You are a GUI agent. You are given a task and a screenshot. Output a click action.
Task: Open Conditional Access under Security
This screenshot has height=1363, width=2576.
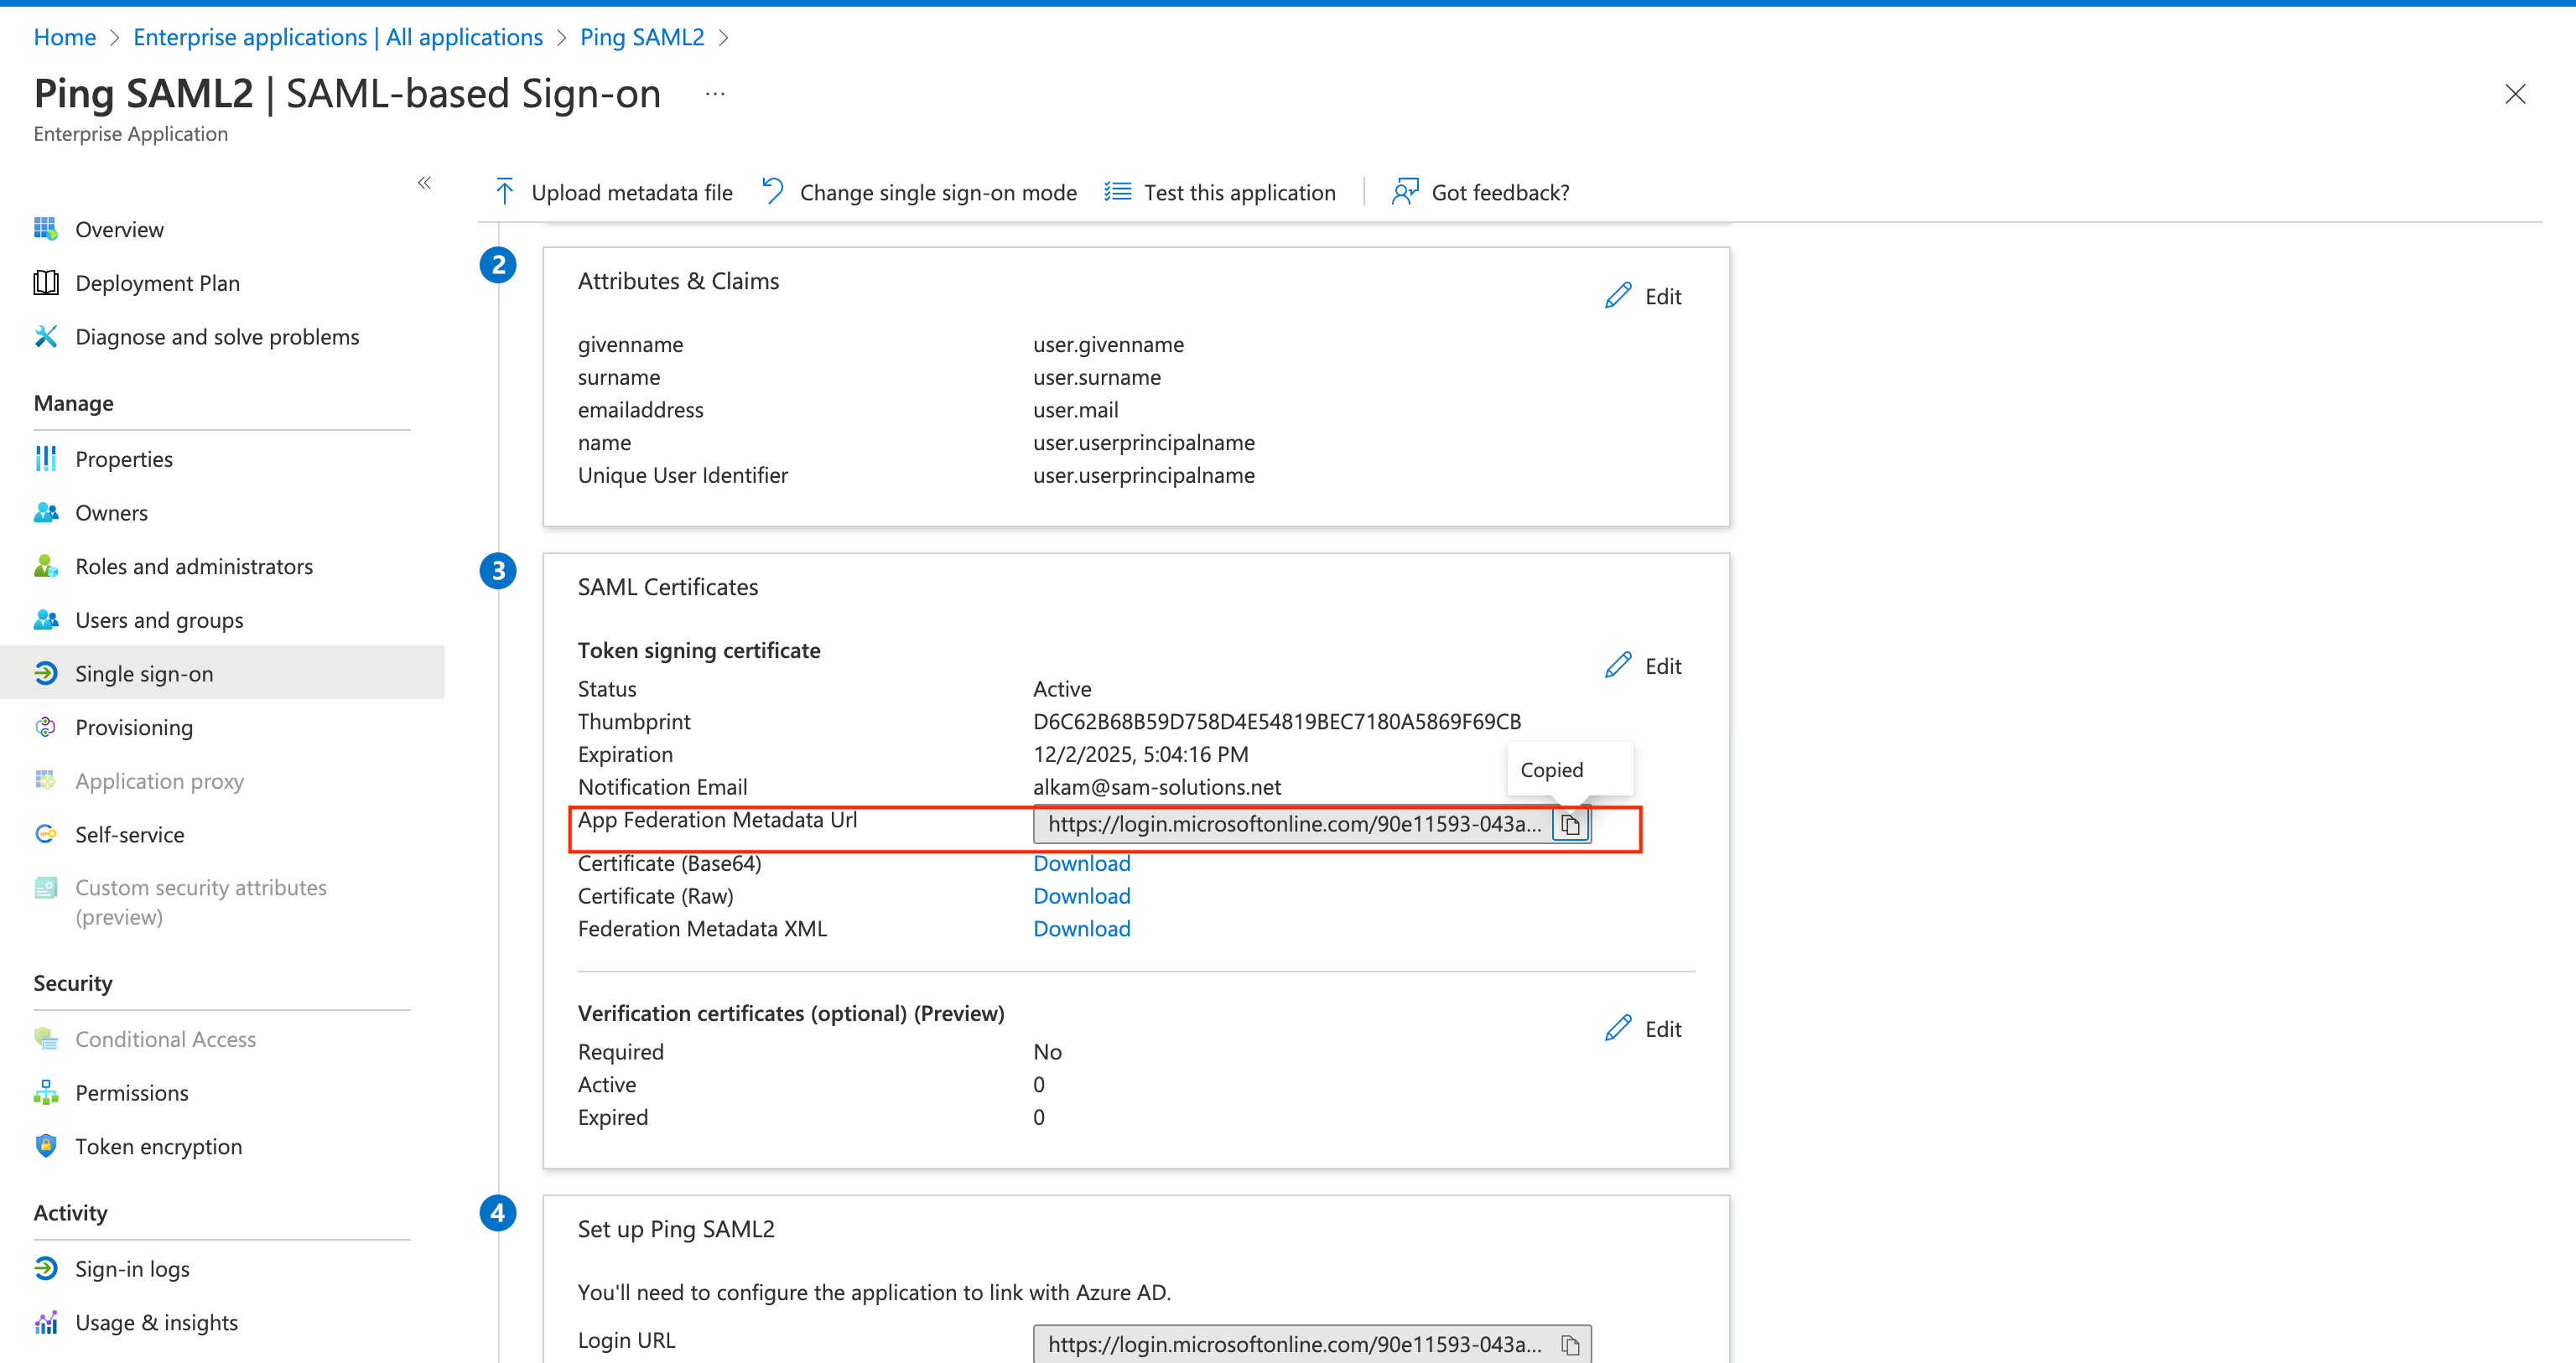(165, 1039)
